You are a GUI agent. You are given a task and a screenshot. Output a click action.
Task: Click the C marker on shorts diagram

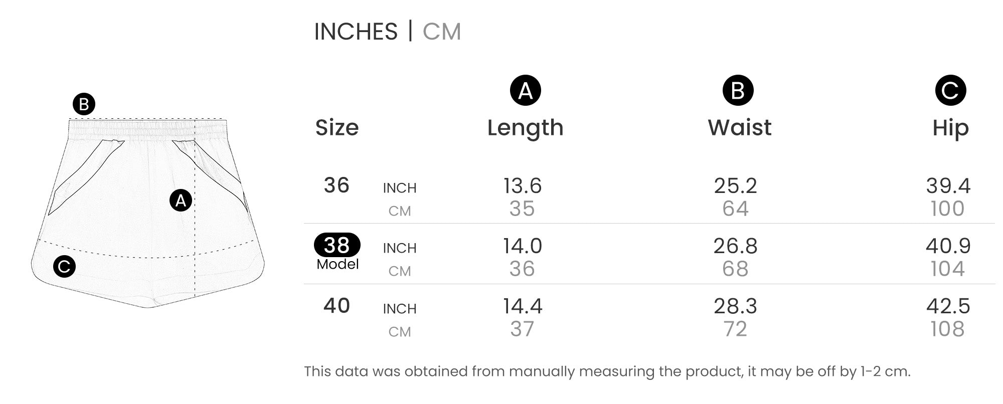click(64, 267)
